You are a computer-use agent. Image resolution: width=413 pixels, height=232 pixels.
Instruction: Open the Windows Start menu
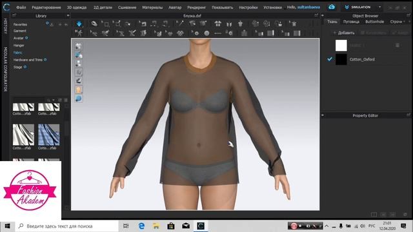pos(7,226)
